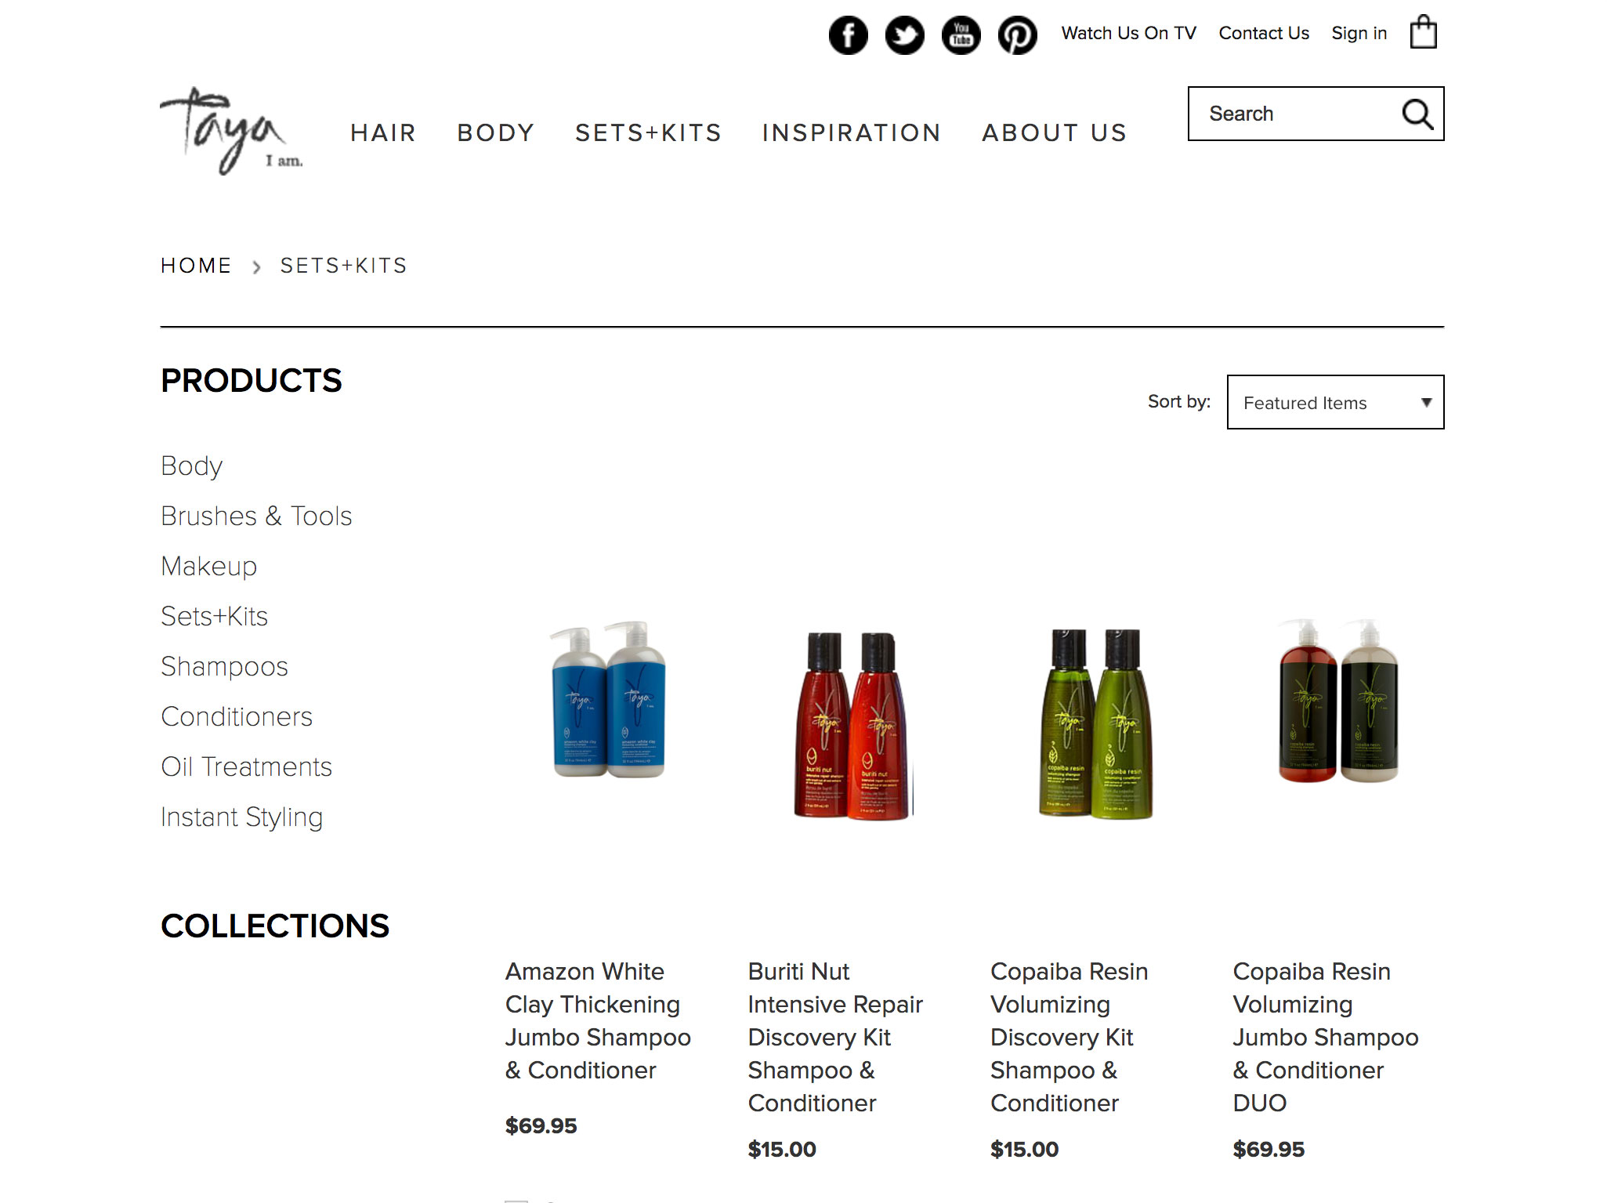The height and width of the screenshot is (1203, 1607).
Task: Open the Twitter social icon
Action: tap(904, 34)
